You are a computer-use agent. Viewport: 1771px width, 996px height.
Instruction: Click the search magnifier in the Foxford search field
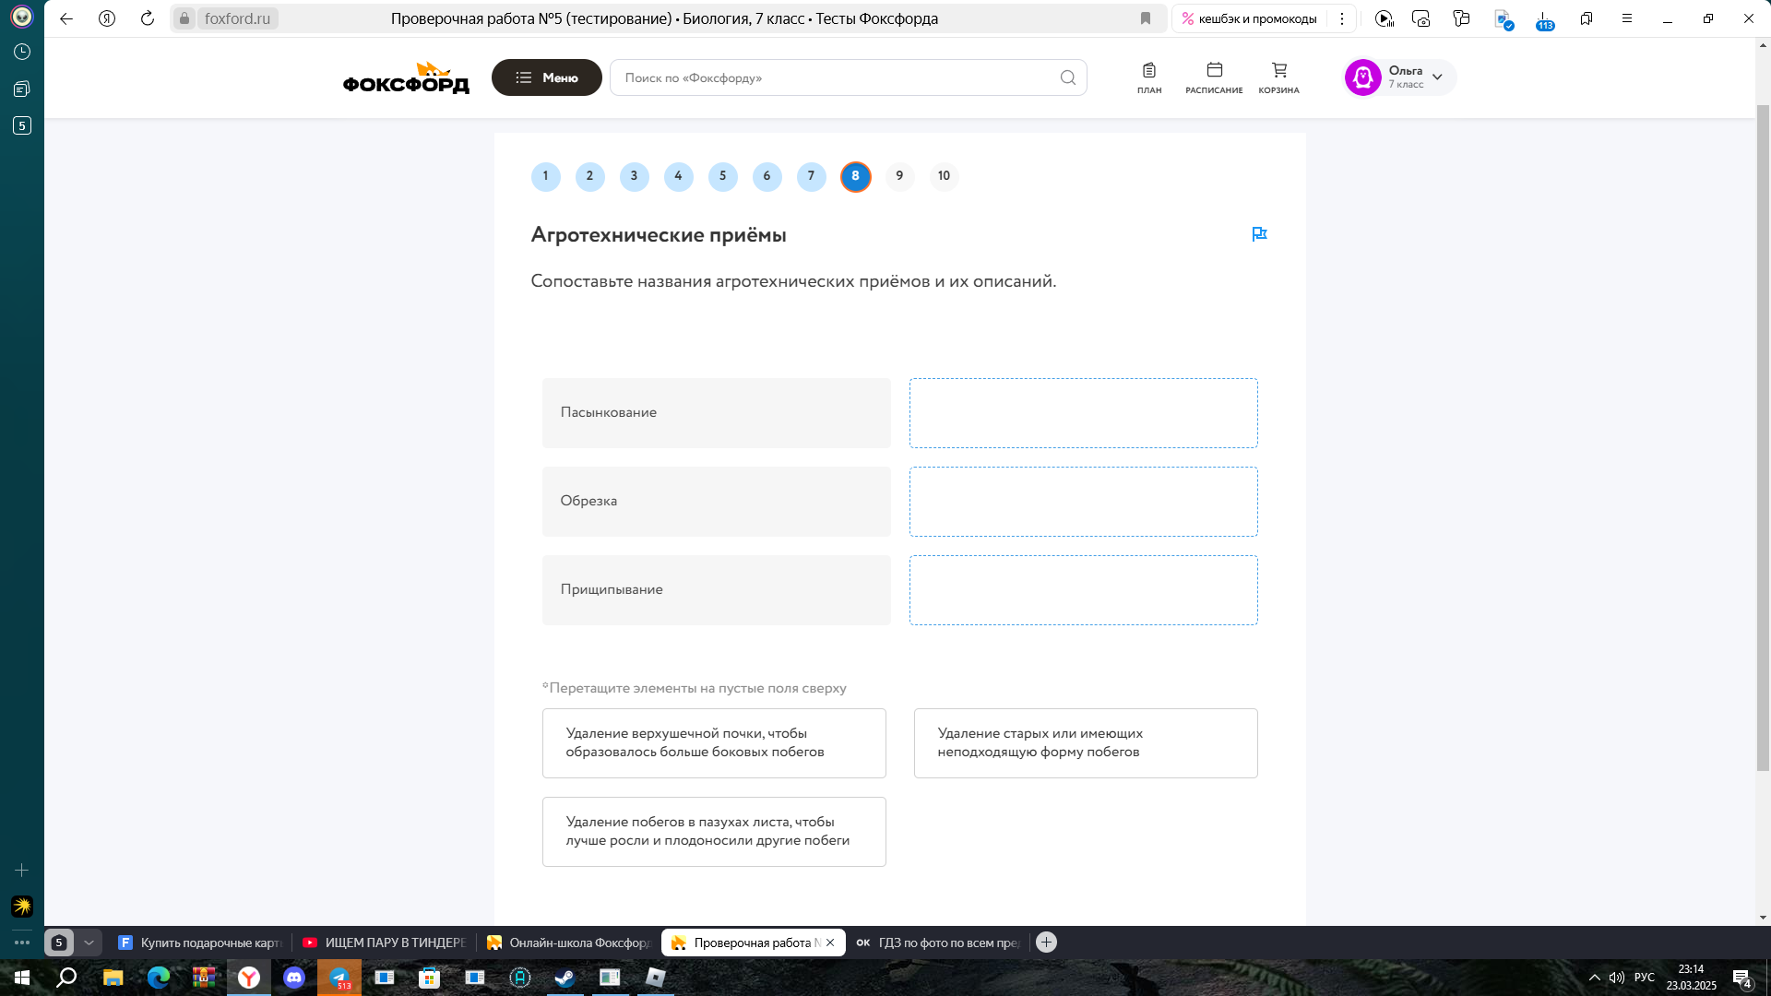click(1068, 77)
